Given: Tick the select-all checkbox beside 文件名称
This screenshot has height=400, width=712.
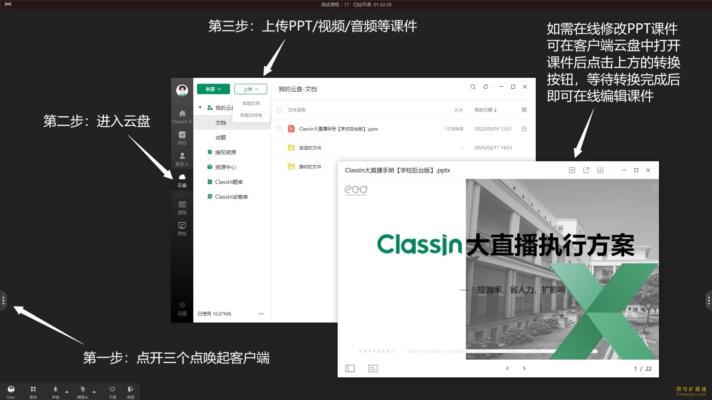Looking at the screenshot, I should point(279,110).
